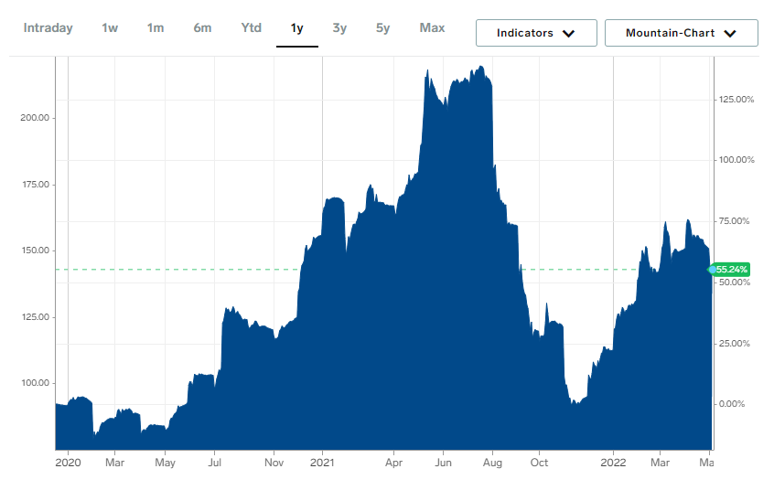Click the Mountain-Chart chevron arrow
This screenshot has height=490, width=774.
(729, 34)
